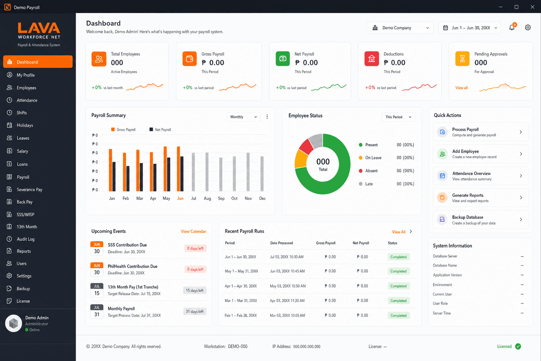Screen dimensions: 541x361
Task: Click Backup Database quick action icon
Action: point(442,219)
